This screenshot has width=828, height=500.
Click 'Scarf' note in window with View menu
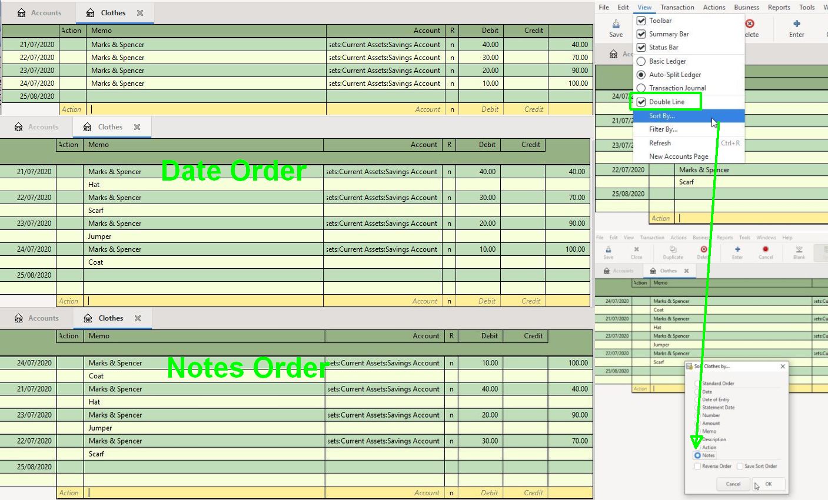pos(686,182)
